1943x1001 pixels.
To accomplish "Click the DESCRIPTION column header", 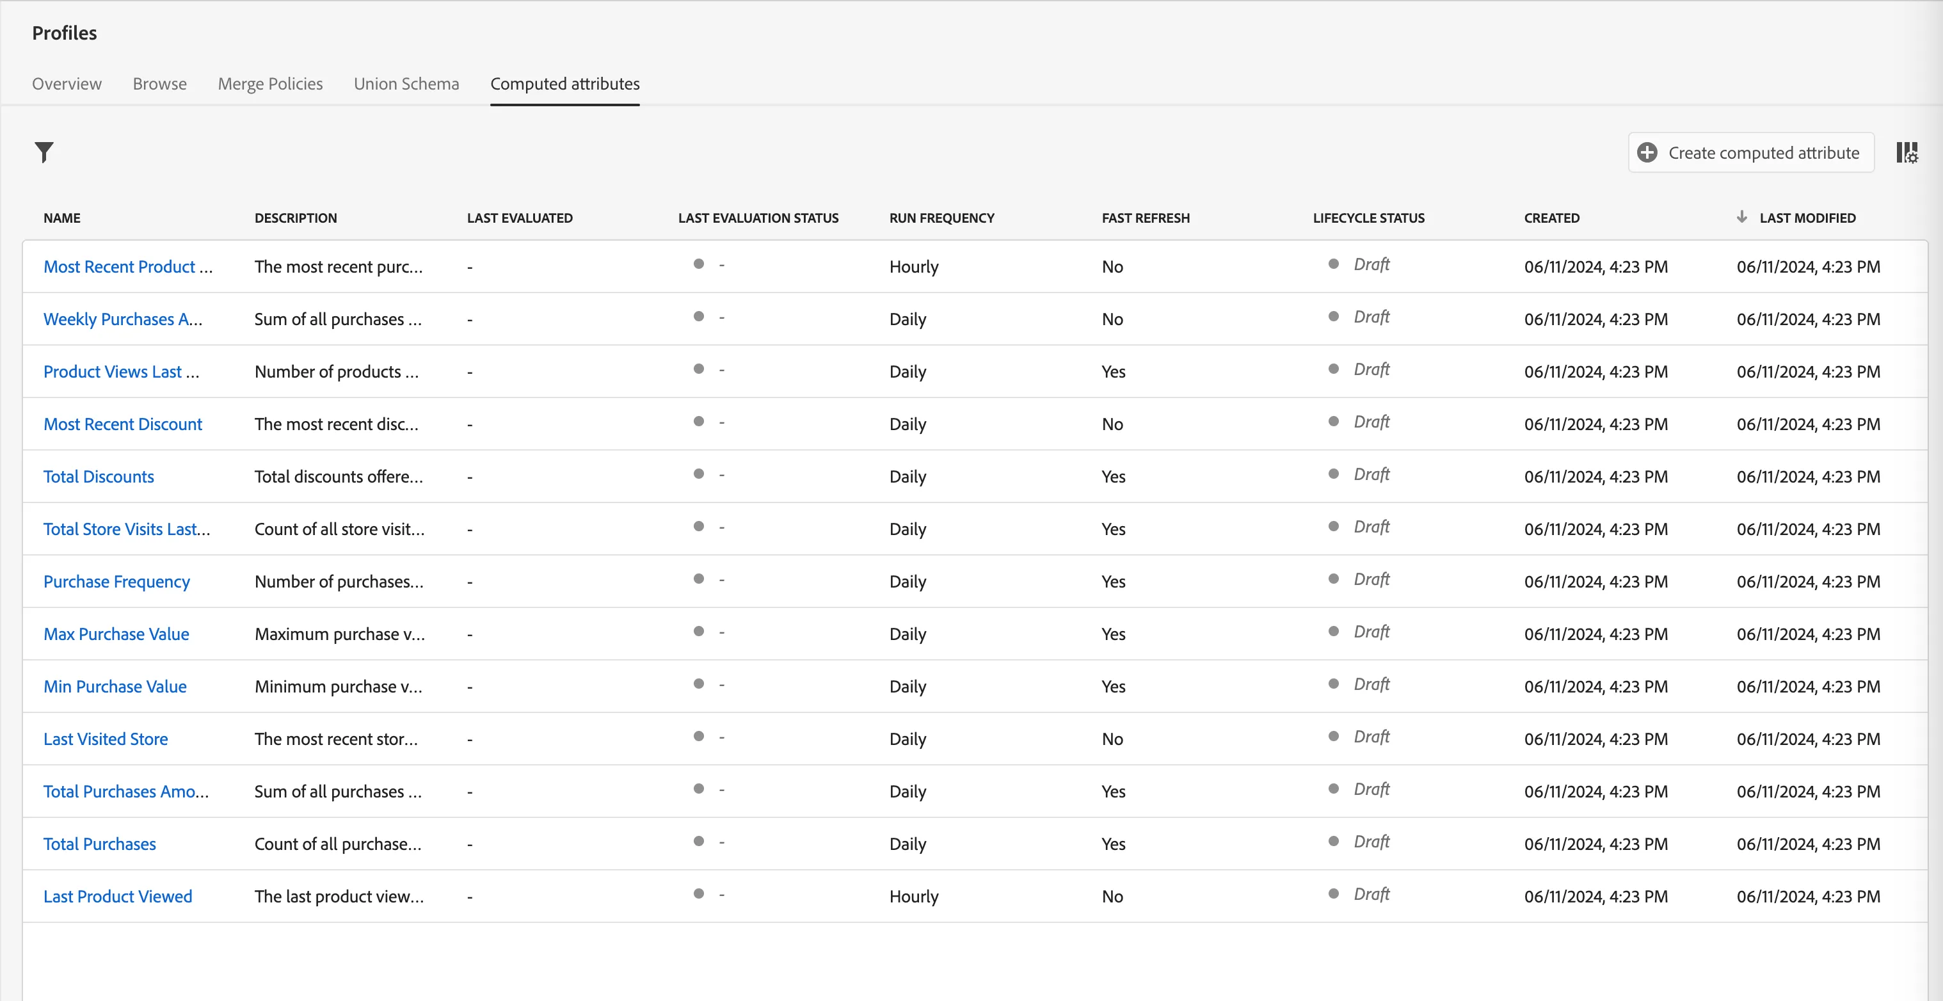I will pyautogui.click(x=296, y=218).
